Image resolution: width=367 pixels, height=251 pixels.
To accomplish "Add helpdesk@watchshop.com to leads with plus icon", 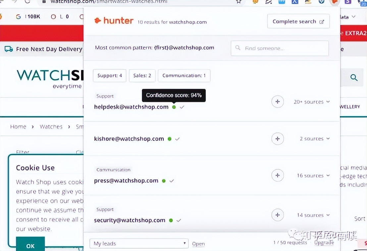I will tap(278, 102).
